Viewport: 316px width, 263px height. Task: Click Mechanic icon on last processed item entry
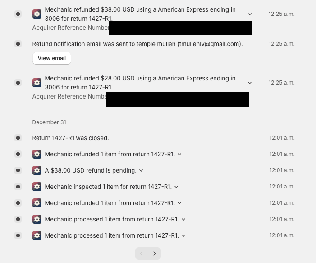pyautogui.click(x=37, y=235)
